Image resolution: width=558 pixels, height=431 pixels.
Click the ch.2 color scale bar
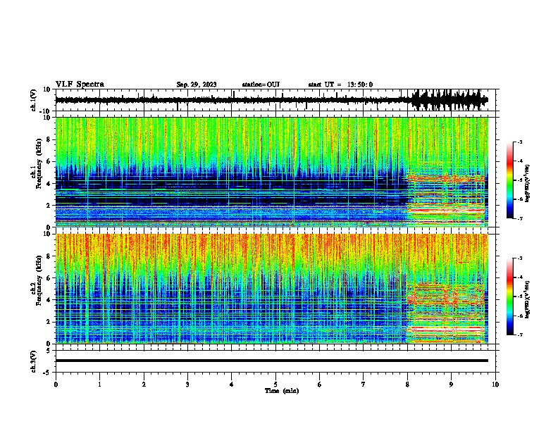[510, 296]
